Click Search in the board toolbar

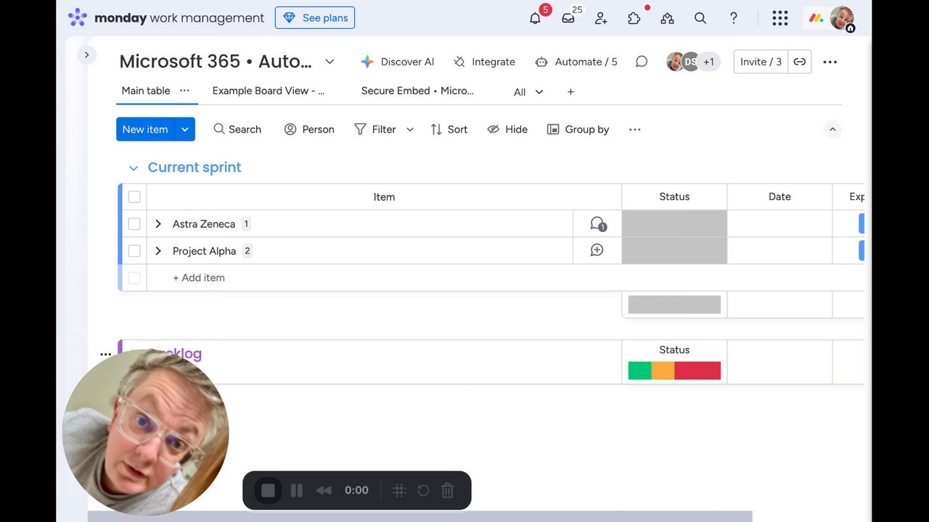(237, 129)
